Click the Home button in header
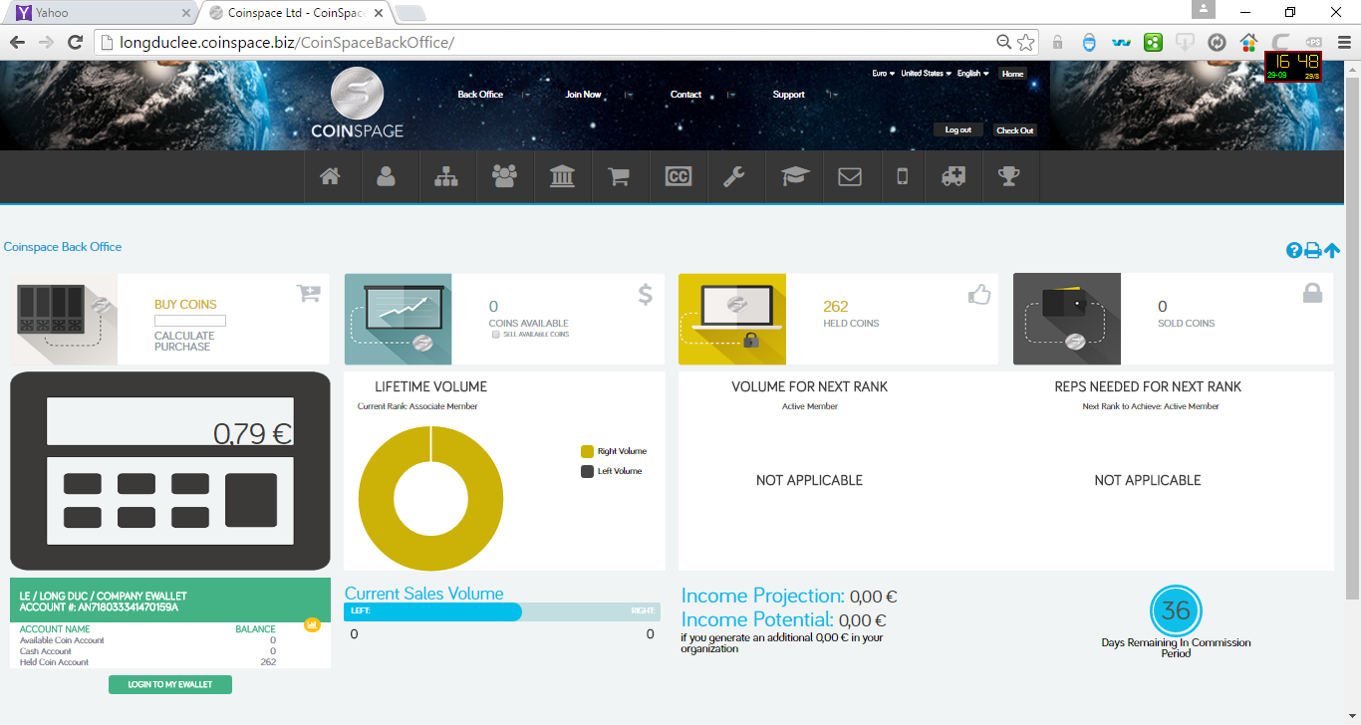This screenshot has width=1361, height=725. [1012, 74]
